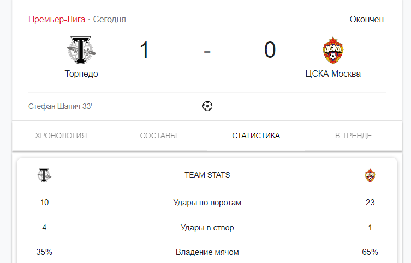Open the Хронология tab

tap(61, 136)
